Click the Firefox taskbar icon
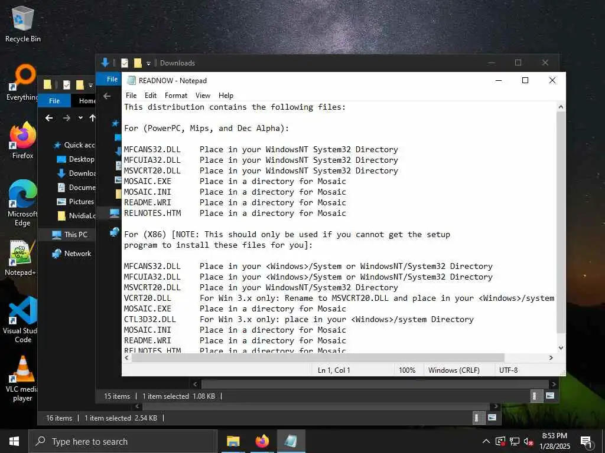 [262, 441]
